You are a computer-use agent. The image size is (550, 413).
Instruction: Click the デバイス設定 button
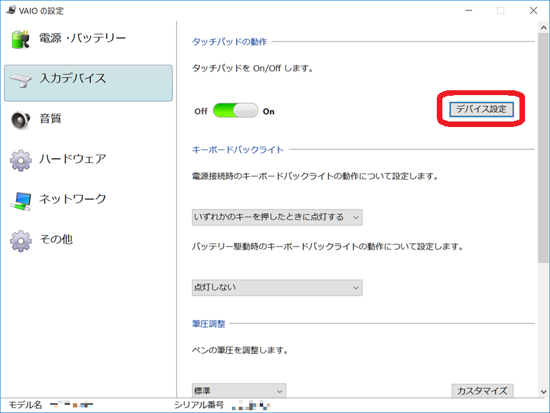(x=481, y=109)
